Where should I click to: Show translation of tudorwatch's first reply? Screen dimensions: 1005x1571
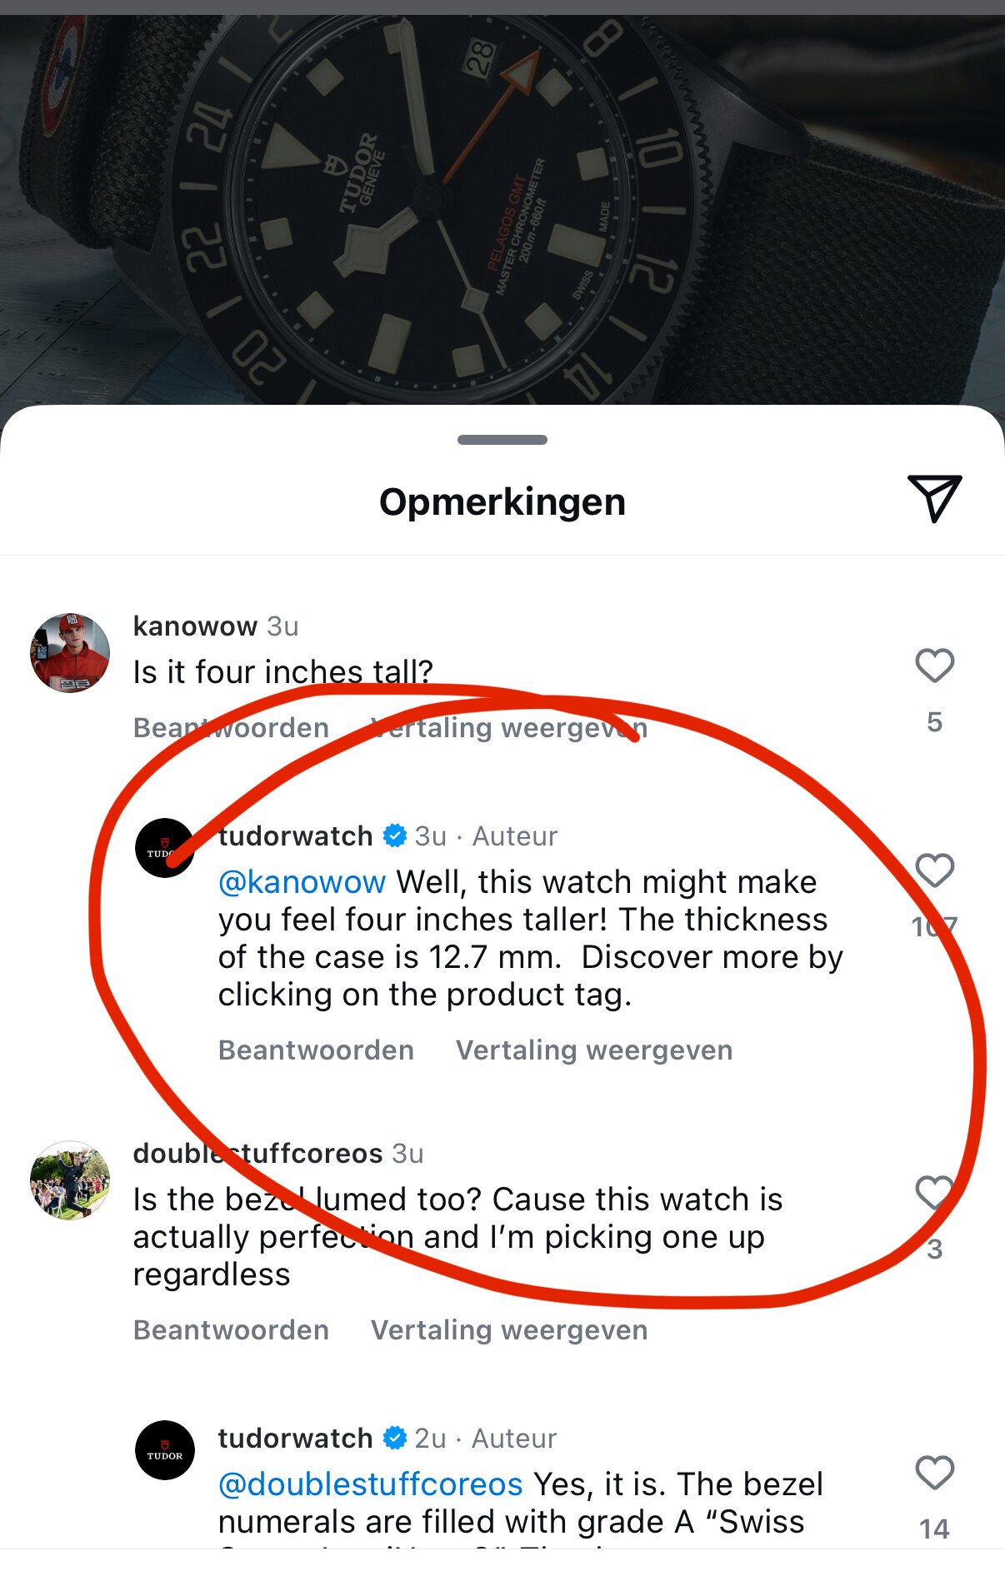tap(594, 1050)
